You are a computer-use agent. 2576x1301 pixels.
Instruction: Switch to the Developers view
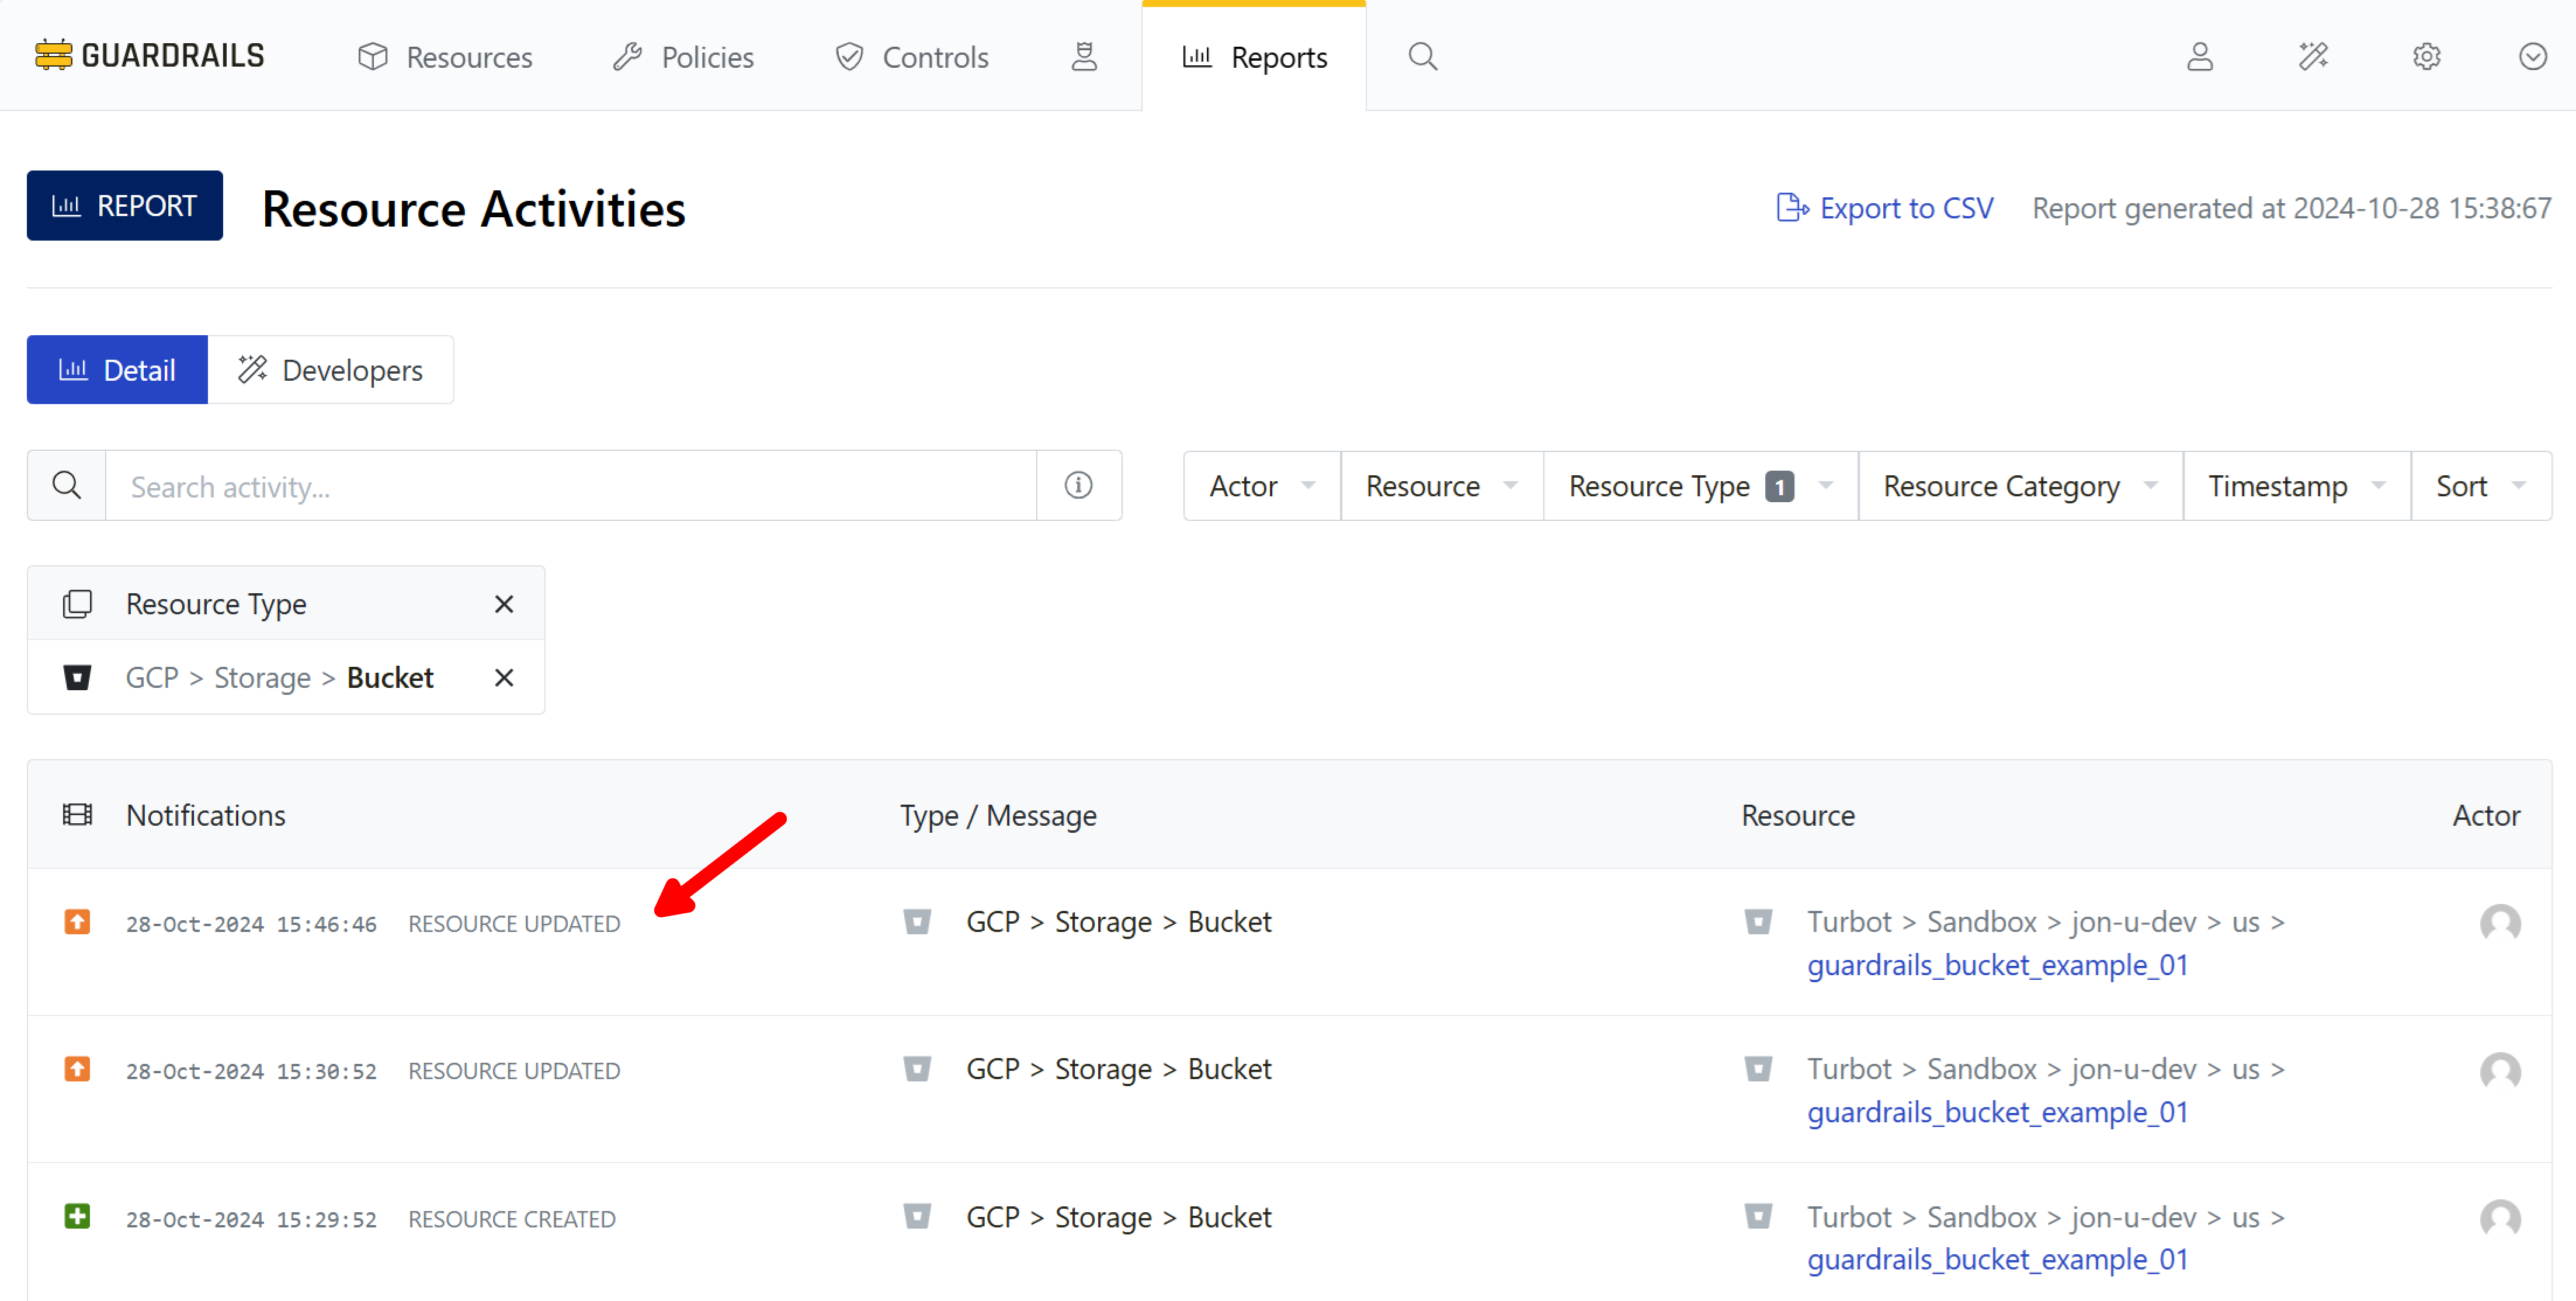point(331,371)
